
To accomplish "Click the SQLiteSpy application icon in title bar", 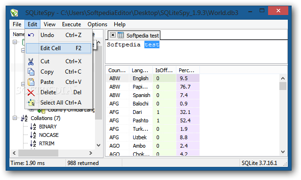I will pyautogui.click(x=14, y=13).
